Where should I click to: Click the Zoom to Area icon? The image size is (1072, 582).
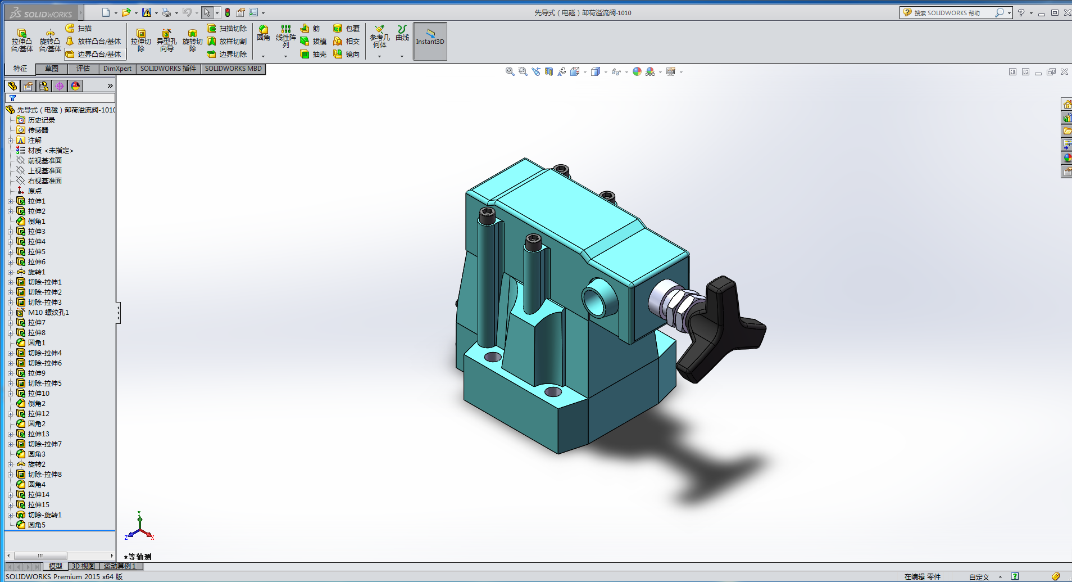tap(523, 71)
